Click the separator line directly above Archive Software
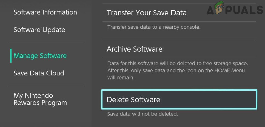265x127 pixels. click(x=179, y=40)
